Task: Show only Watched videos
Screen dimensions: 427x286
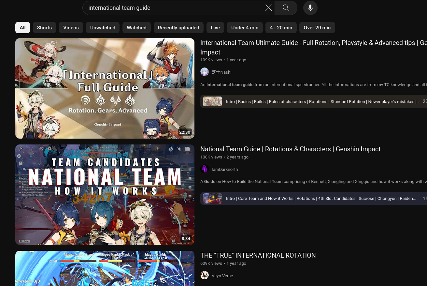Action: click(136, 28)
